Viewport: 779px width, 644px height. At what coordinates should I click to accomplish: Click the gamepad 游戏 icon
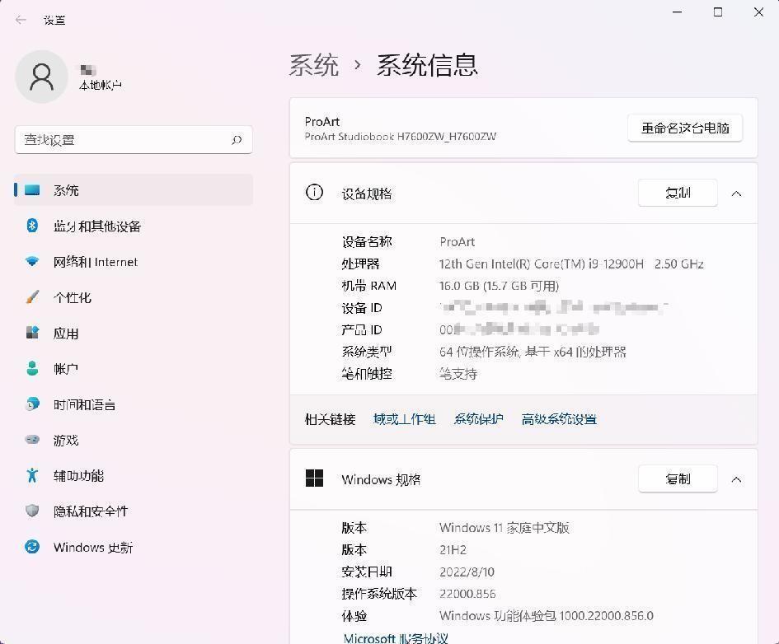click(x=32, y=440)
